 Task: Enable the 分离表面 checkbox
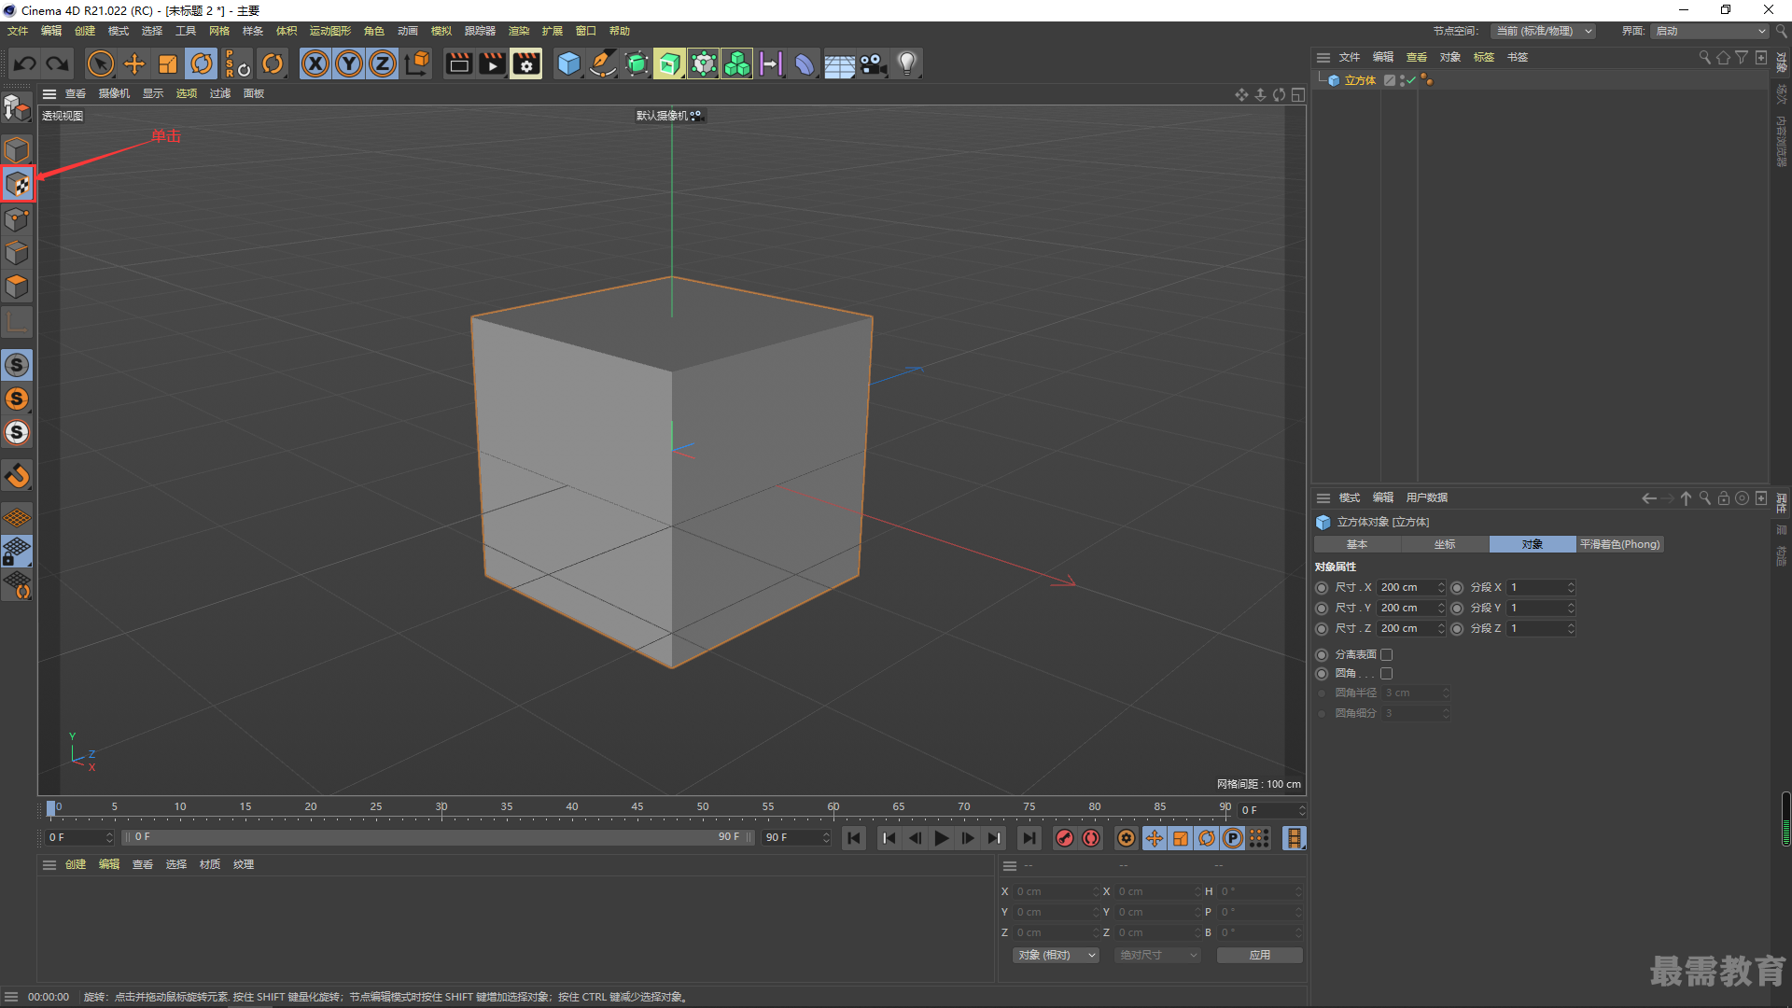coord(1387,654)
